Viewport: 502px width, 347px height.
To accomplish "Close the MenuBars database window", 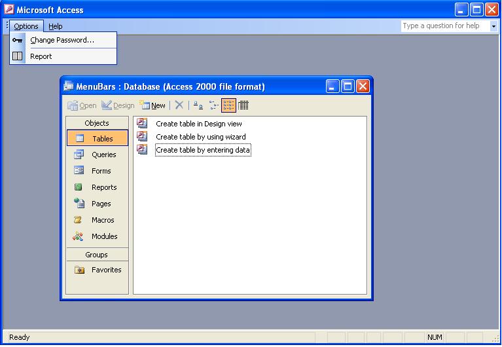I will click(363, 86).
